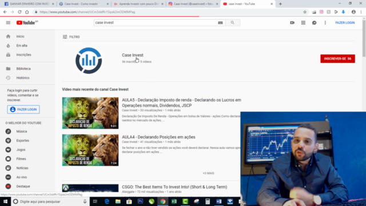Open Photoshop from the taskbar
This screenshot has height=206, width=366.
tap(140, 201)
